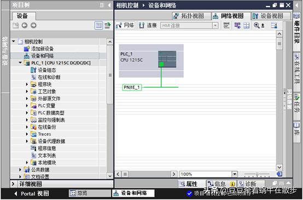Open the HMI 连接 connection type dropdown
This screenshot has height=200, width=303.
coord(215,26)
